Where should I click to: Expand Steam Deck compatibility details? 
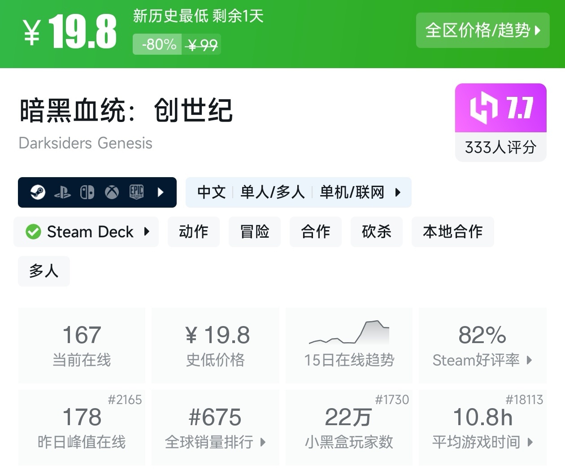pyautogui.click(x=147, y=232)
